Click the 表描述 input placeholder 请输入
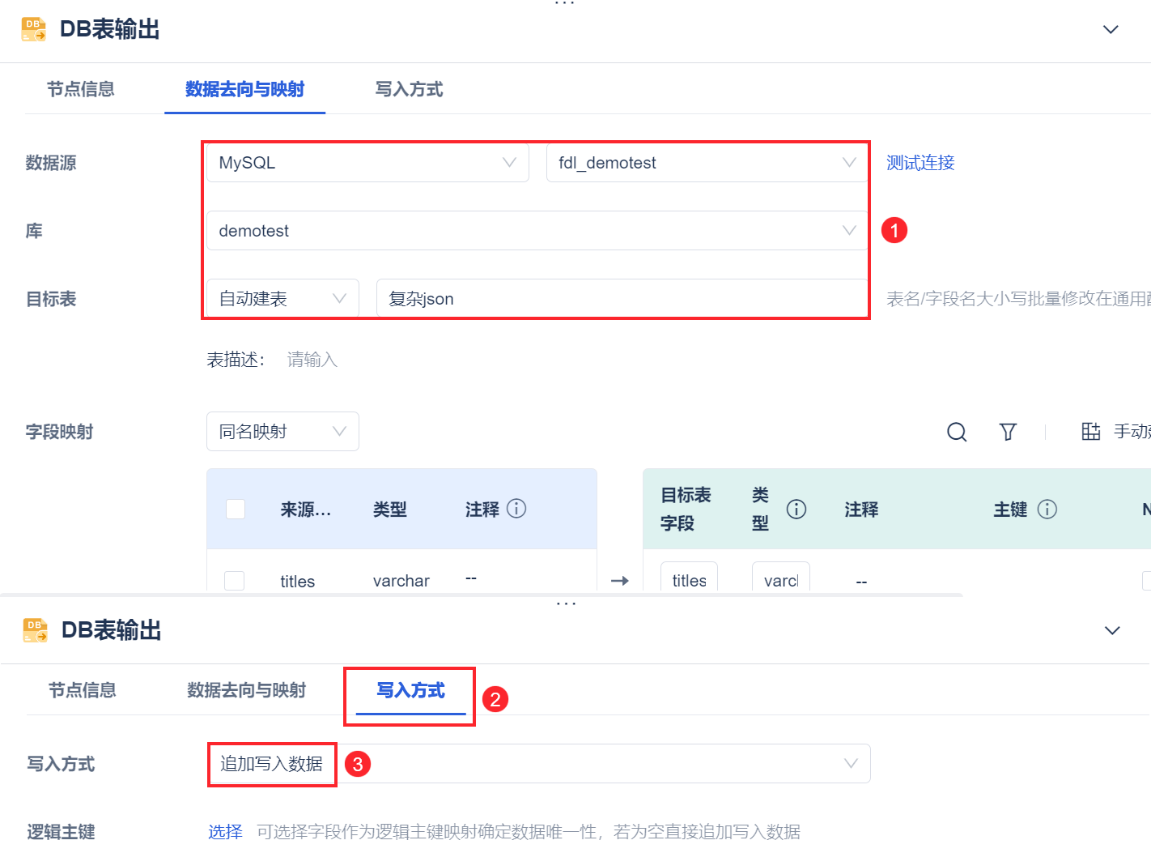This screenshot has width=1151, height=853. [312, 360]
